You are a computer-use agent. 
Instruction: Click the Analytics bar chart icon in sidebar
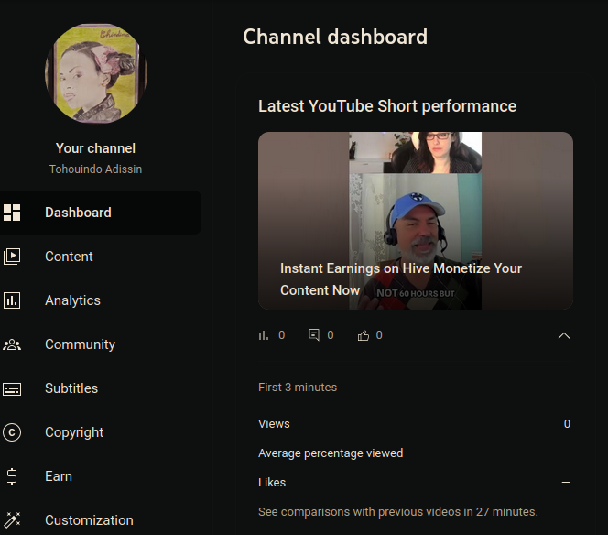point(12,300)
